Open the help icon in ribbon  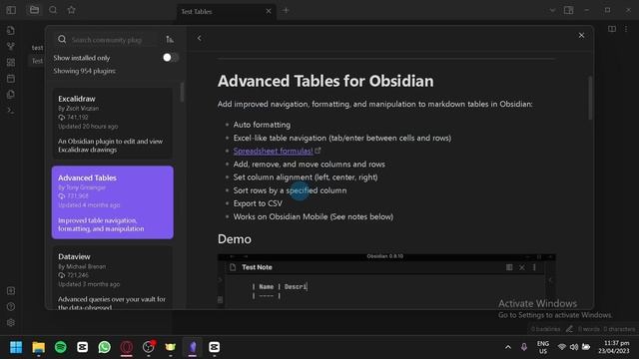point(11,306)
